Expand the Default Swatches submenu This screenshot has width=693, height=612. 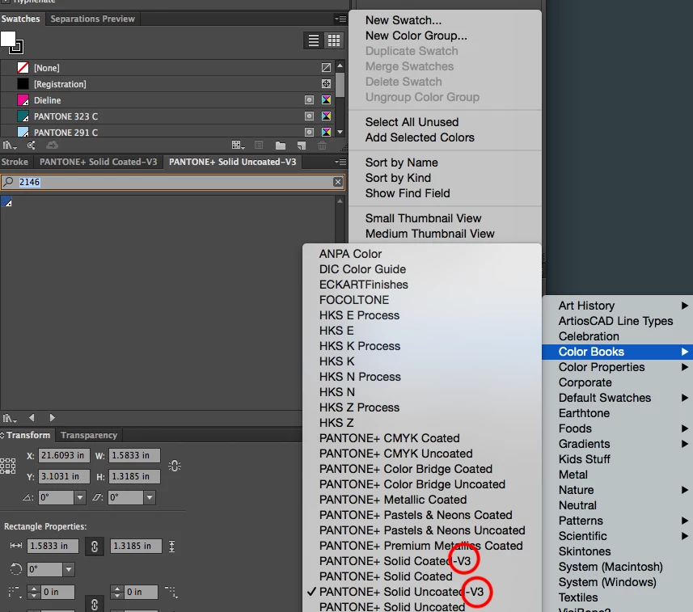click(x=618, y=398)
